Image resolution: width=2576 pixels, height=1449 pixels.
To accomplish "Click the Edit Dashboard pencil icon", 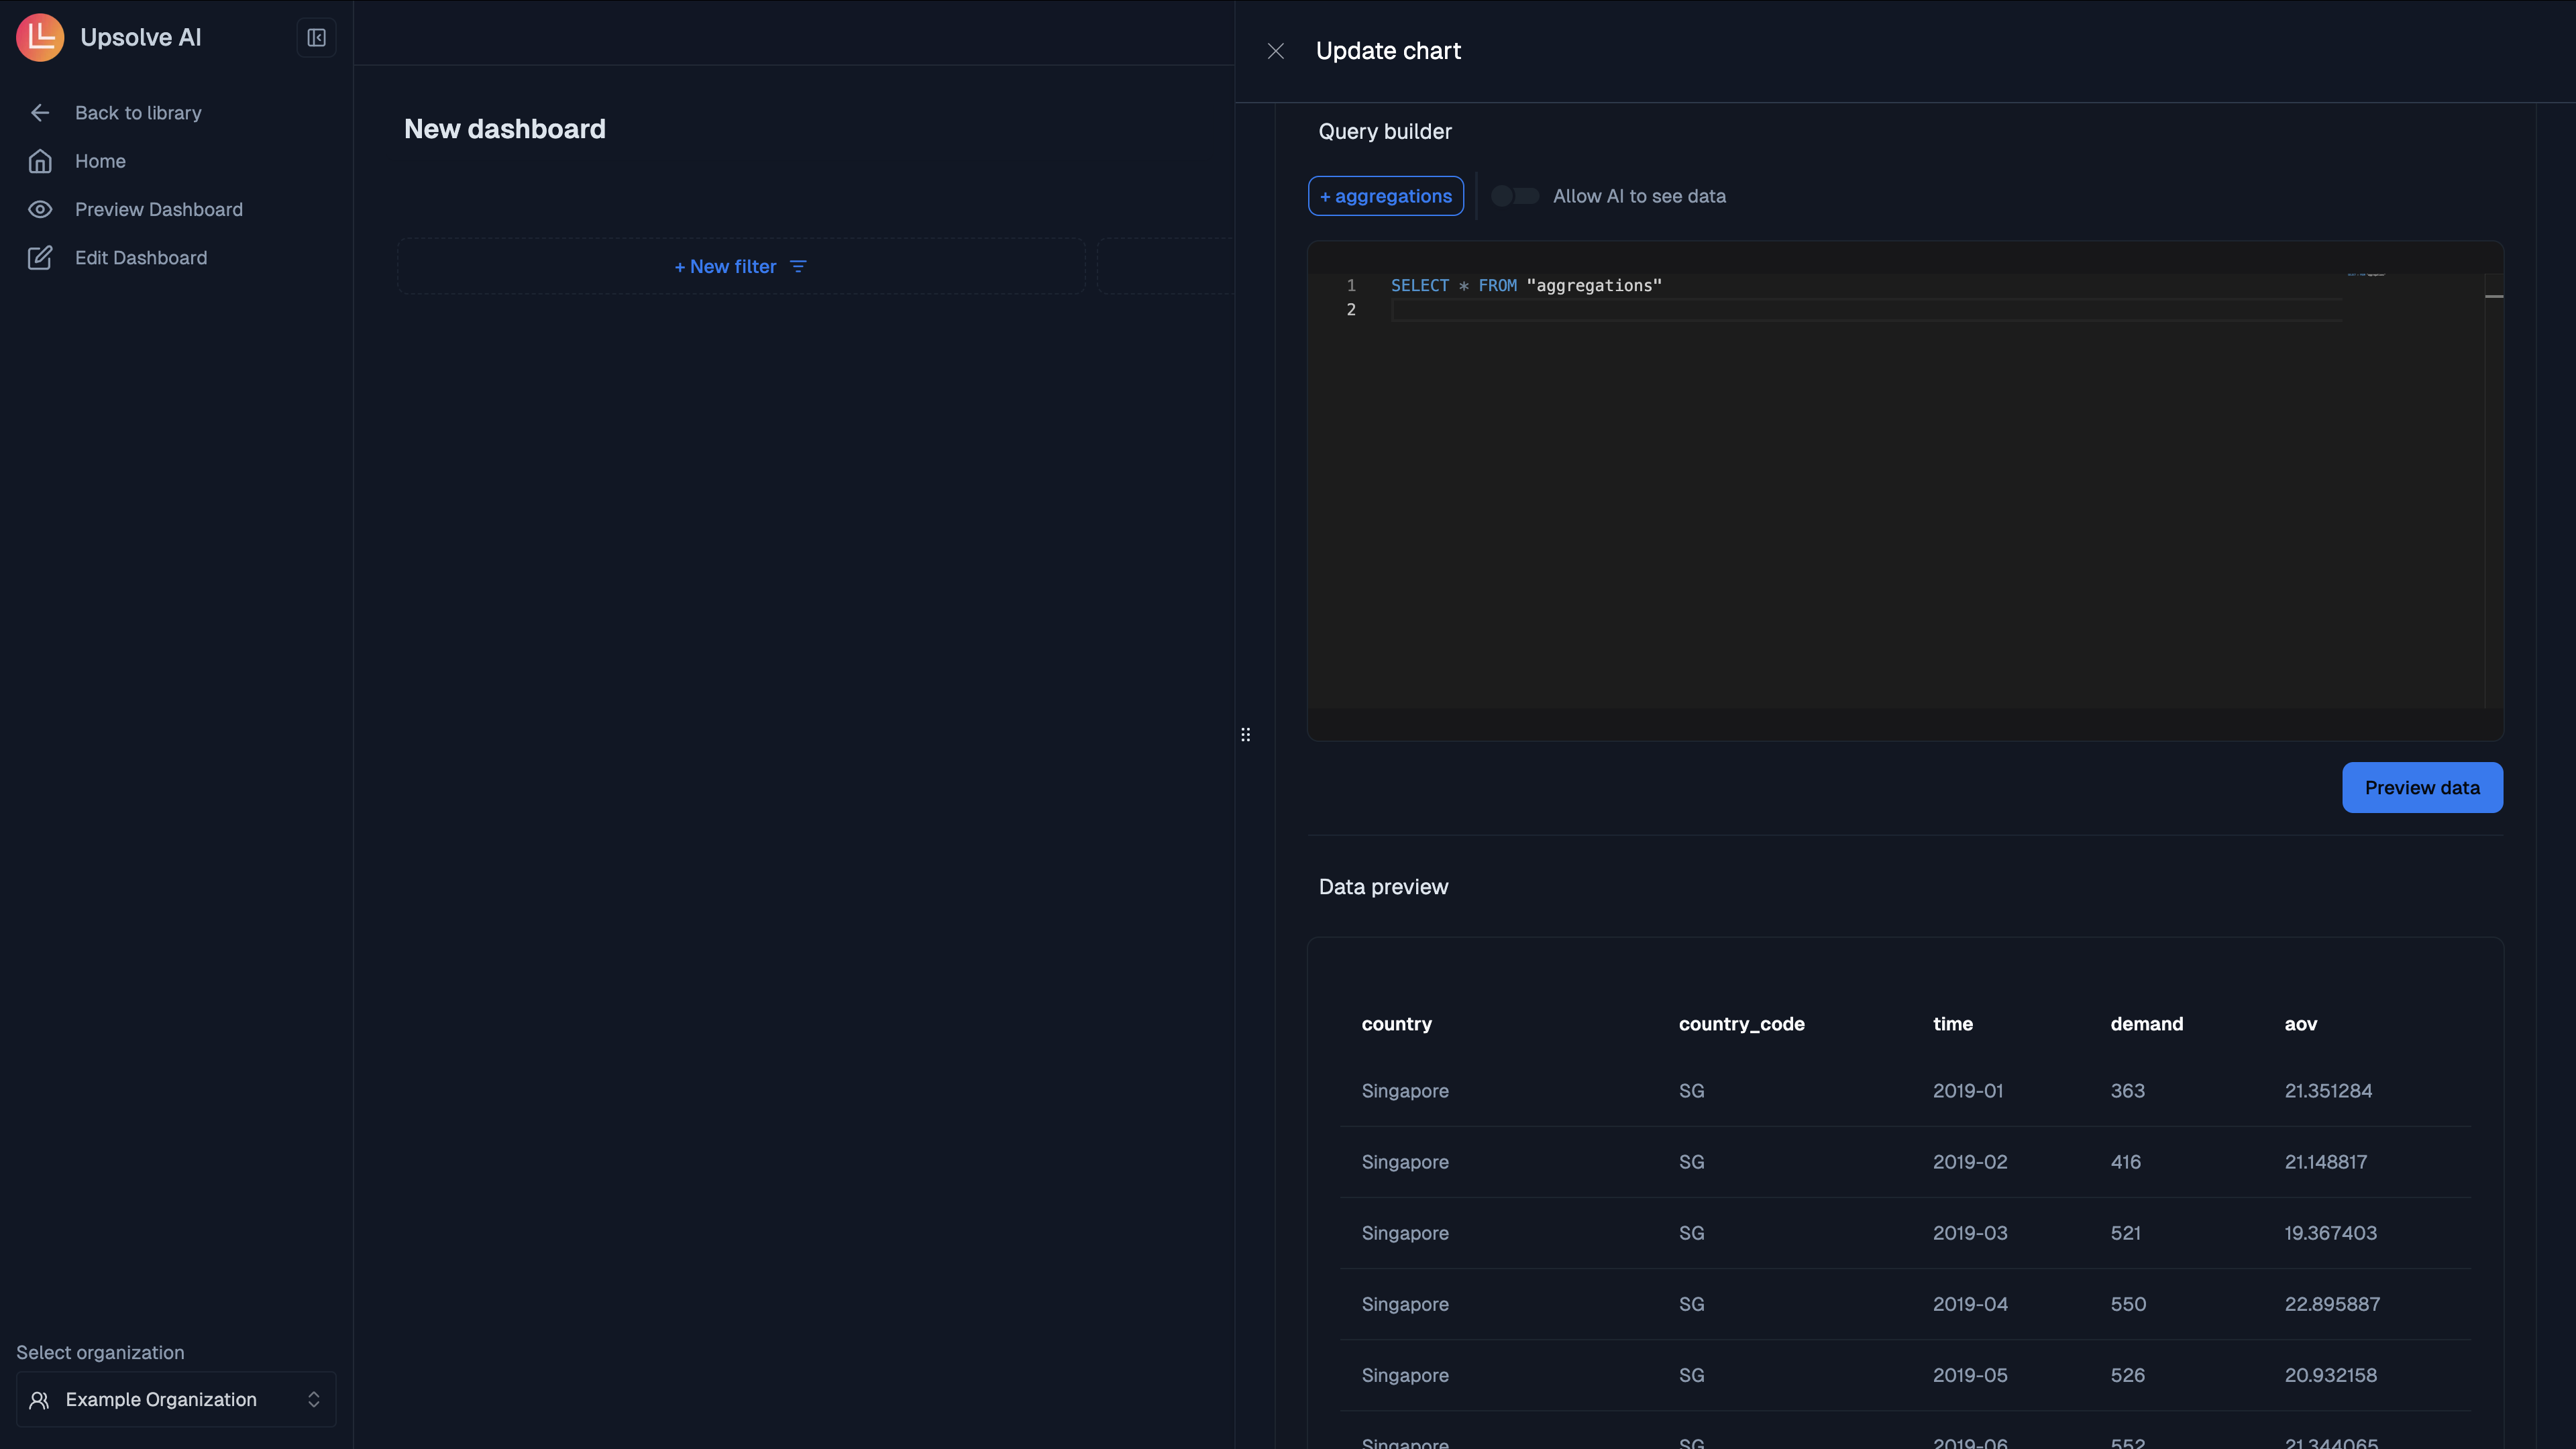I will click(40, 258).
